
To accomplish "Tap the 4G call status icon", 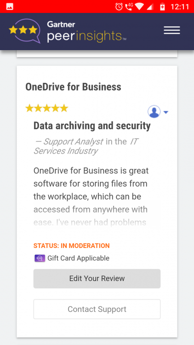I will (129, 6).
